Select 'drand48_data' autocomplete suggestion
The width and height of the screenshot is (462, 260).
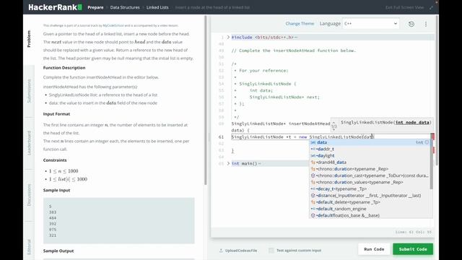pos(370,162)
